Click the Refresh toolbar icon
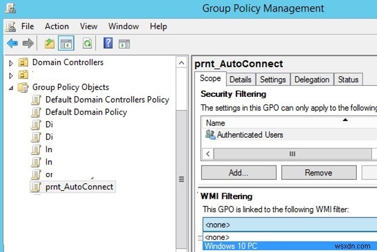The width and height of the screenshot is (377, 252). click(87, 43)
